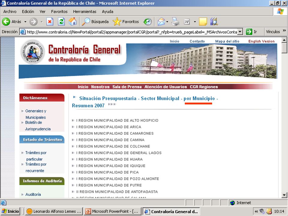Switch to Microsoft PowerPoint taskbar window
The width and height of the screenshot is (288, 216).
(x=112, y=211)
